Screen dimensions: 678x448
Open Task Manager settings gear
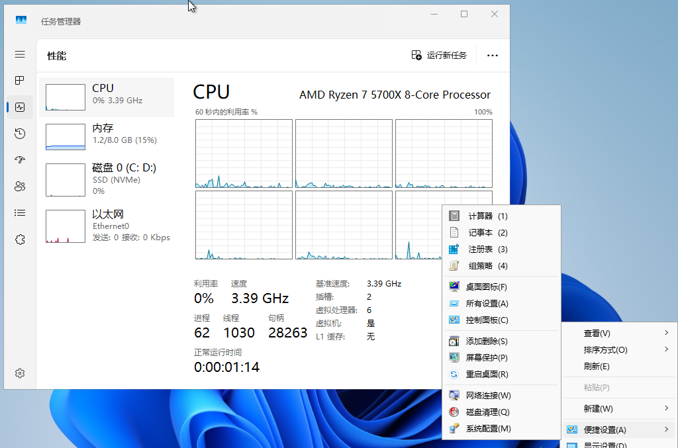click(20, 373)
